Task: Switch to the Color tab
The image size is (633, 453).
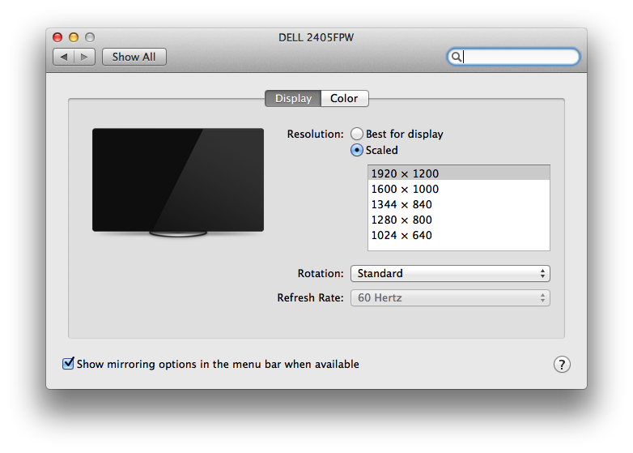Action: click(x=344, y=99)
